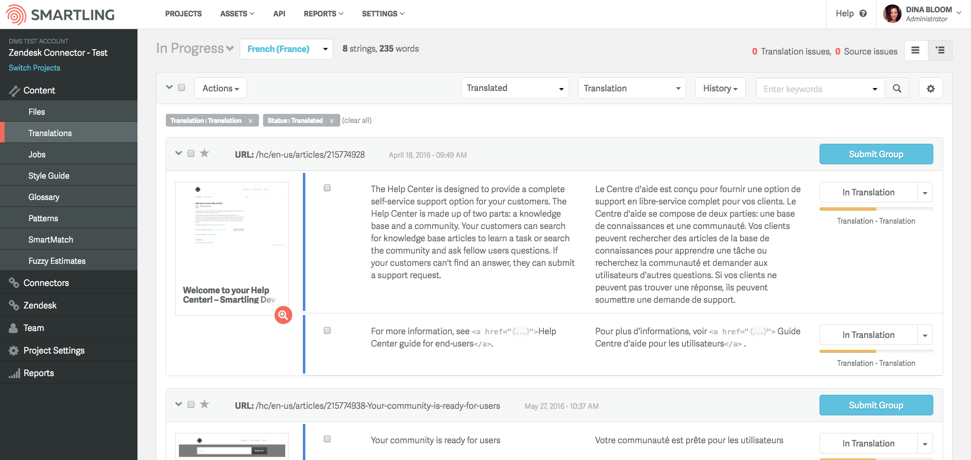Image resolution: width=971 pixels, height=460 pixels.
Task: Click the Smartling logo
Action: [x=60, y=14]
